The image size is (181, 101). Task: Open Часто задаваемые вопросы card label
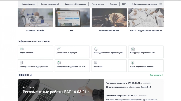tap(142, 67)
